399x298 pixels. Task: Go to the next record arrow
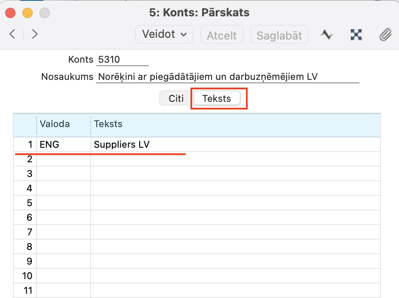35,34
